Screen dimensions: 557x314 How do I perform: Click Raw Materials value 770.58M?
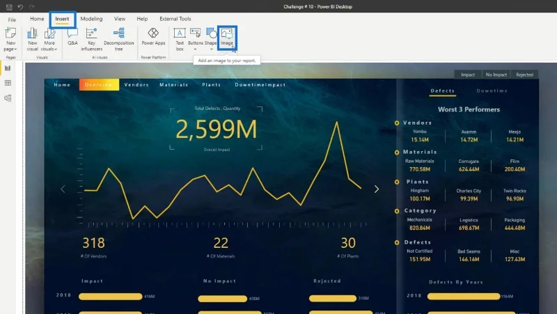420,169
